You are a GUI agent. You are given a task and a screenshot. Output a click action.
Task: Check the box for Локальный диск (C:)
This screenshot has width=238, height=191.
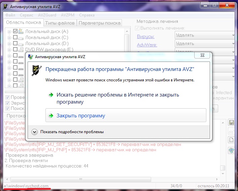click(x=15, y=37)
